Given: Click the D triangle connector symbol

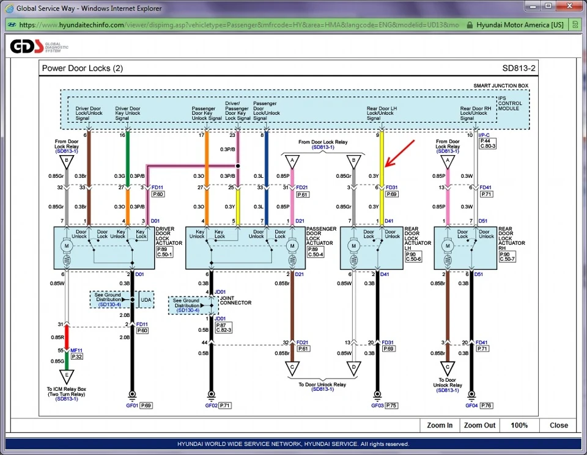Looking at the screenshot, I should 353,368.
